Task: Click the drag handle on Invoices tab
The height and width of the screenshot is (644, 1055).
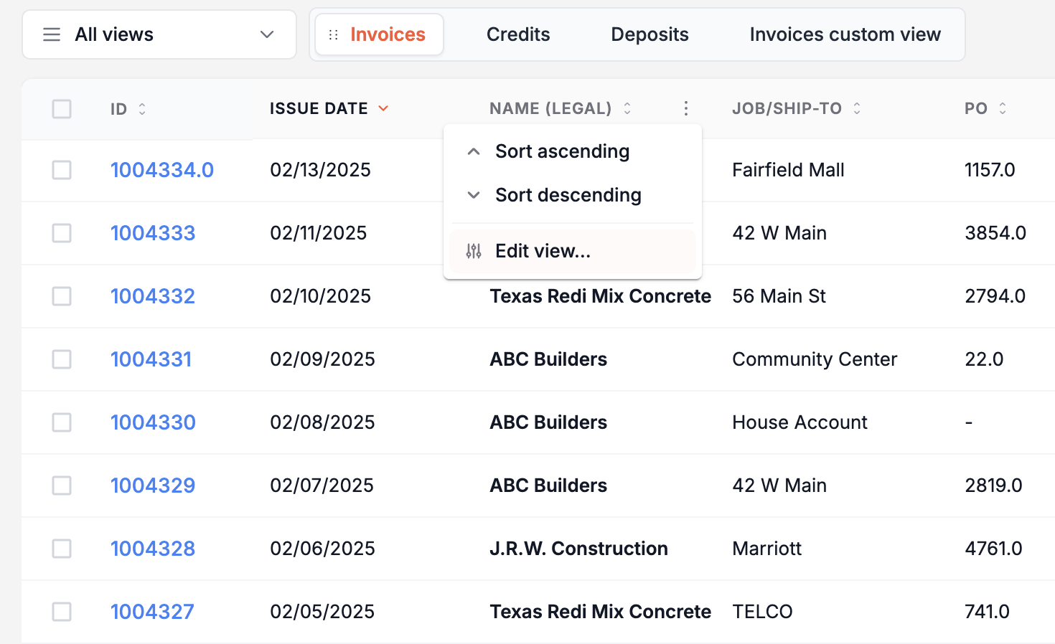Action: tap(333, 35)
